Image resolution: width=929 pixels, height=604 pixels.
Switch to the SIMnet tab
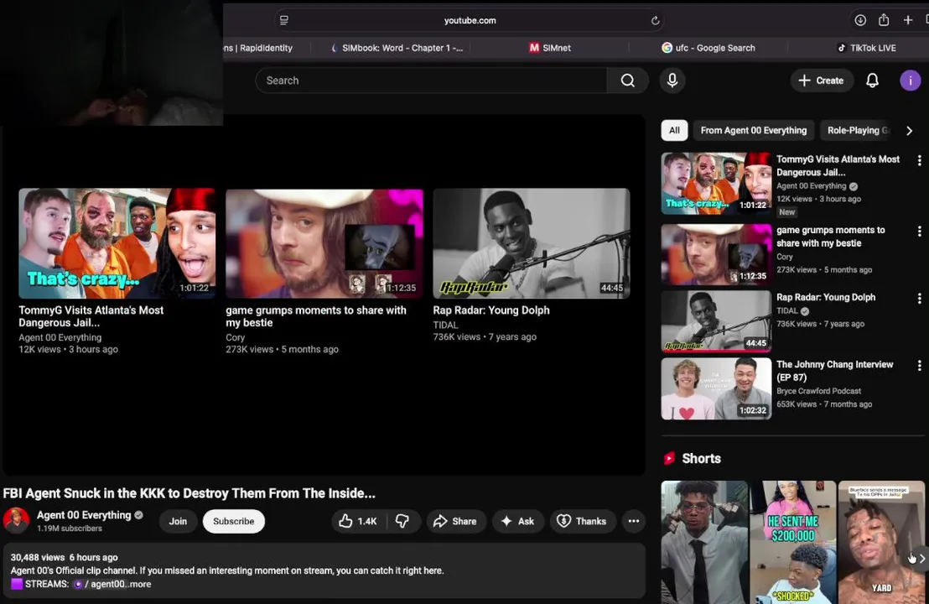[x=550, y=48]
